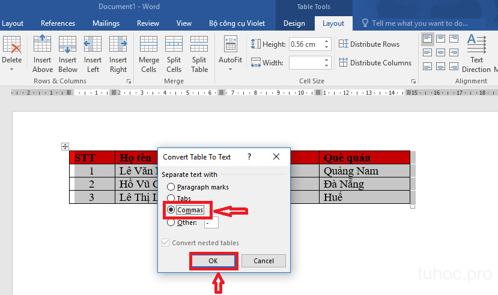Expand the AutoFit dropdown arrow
The width and height of the screenshot is (498, 295).
(230, 69)
